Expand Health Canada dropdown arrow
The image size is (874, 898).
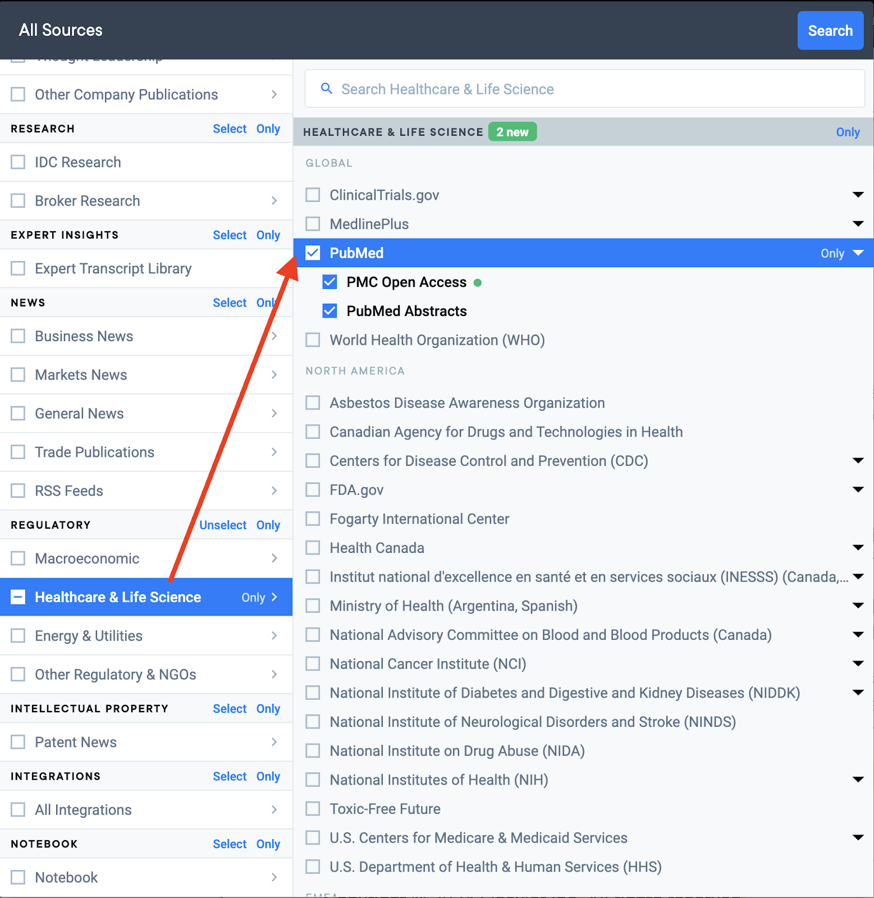pyautogui.click(x=858, y=548)
